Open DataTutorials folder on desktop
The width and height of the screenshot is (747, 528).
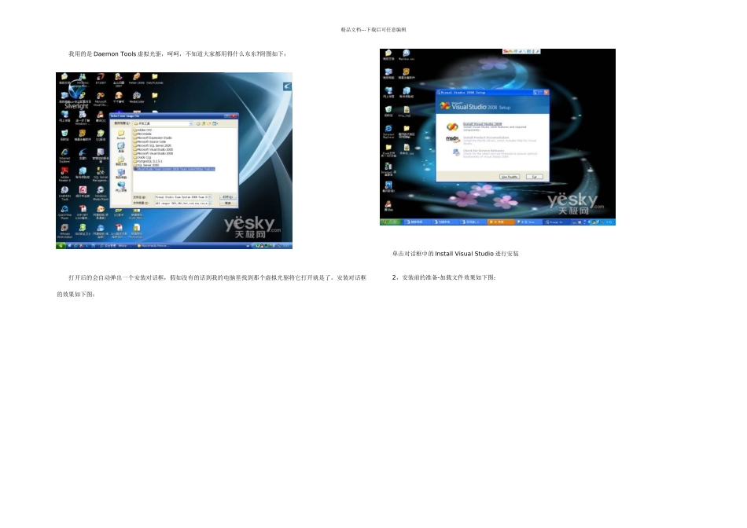tap(155, 79)
